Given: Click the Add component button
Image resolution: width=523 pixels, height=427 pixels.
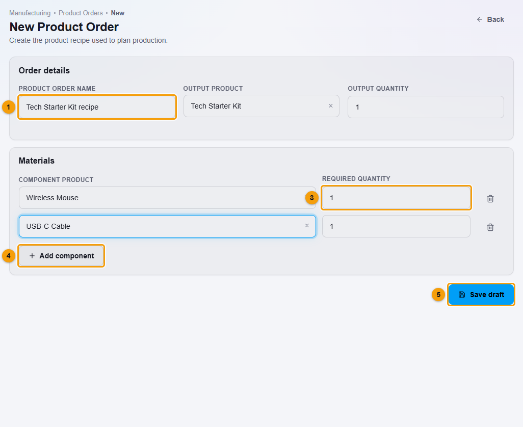Looking at the screenshot, I should click(x=61, y=256).
